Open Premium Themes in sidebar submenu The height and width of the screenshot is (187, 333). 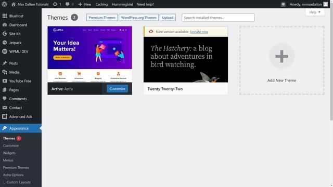click(x=16, y=167)
